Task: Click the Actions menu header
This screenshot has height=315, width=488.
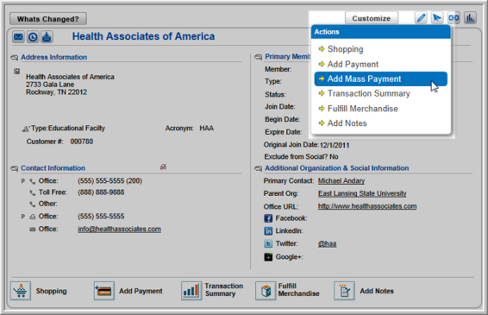Action: click(380, 32)
